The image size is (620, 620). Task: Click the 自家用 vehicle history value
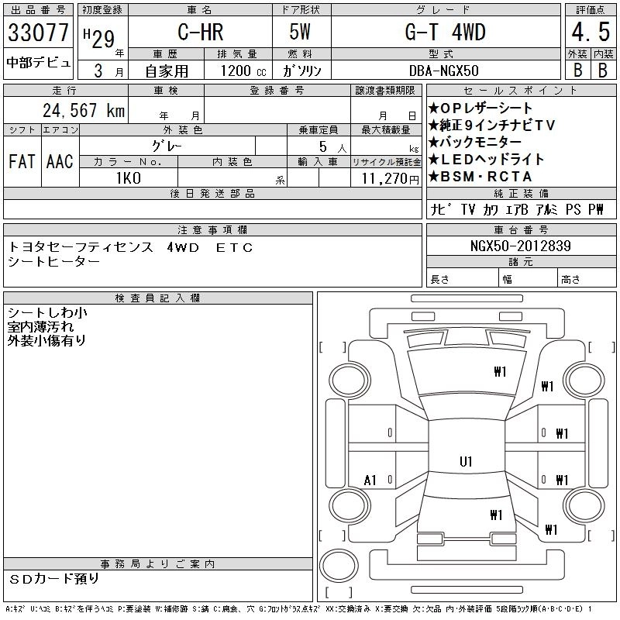click(x=167, y=71)
